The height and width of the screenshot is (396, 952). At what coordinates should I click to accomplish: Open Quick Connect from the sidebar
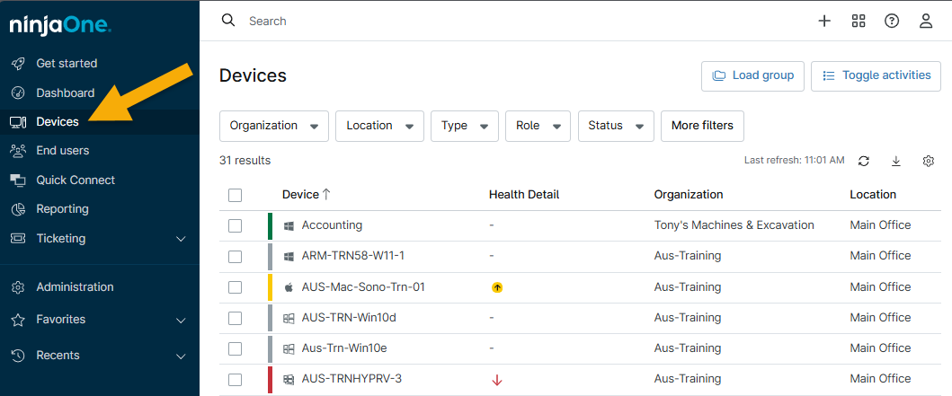76,180
